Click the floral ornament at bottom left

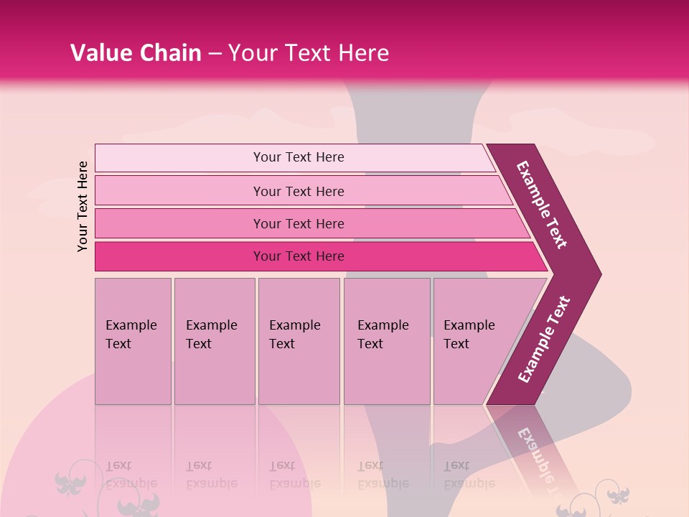point(70,483)
